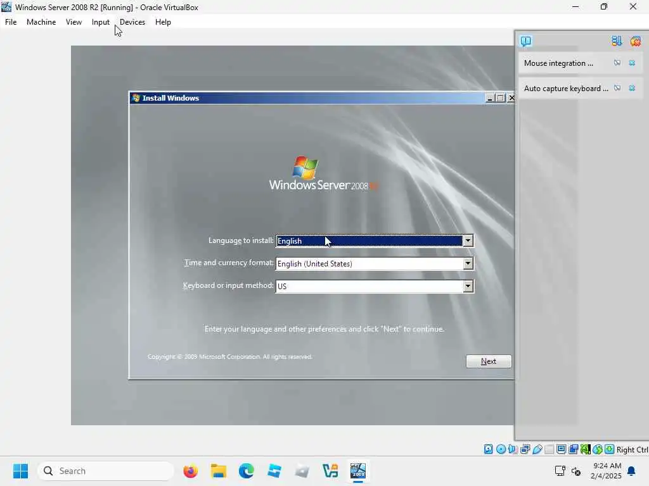
Task: Expand Time and currency format dropdown arrow
Action: pyautogui.click(x=468, y=263)
